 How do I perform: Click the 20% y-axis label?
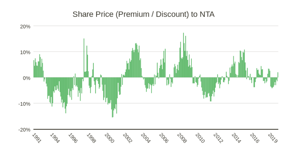[x=25, y=26]
